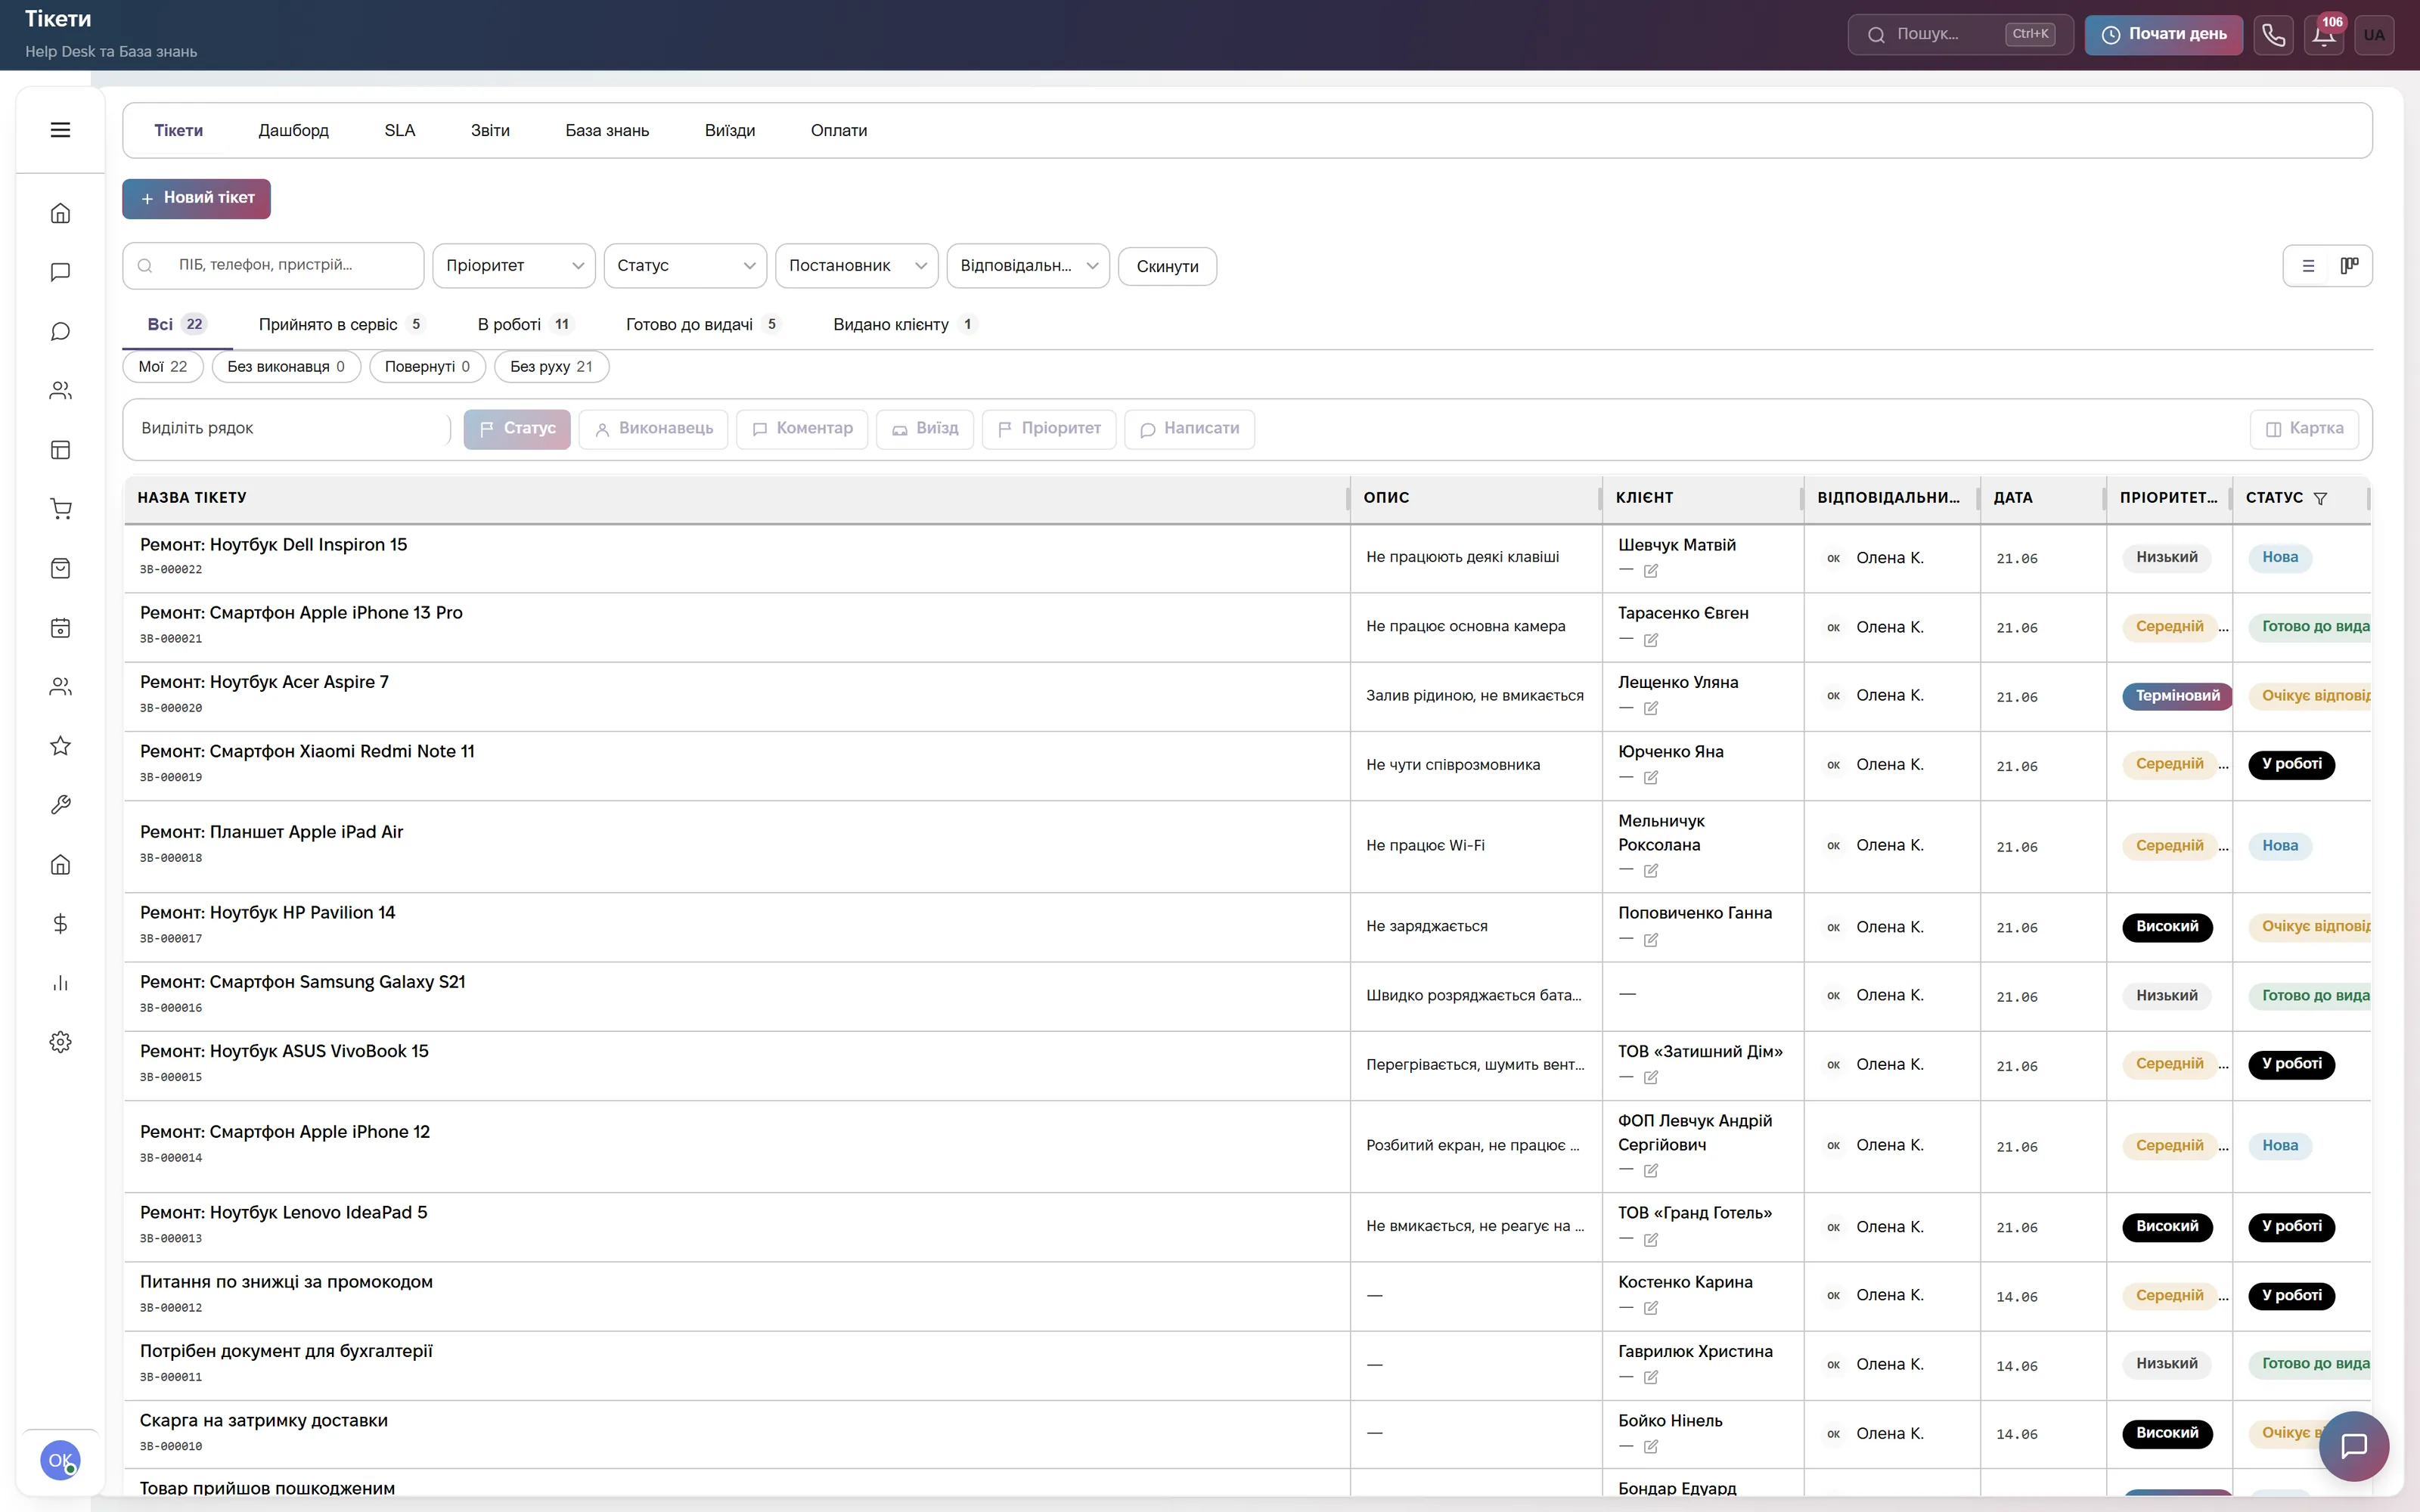Expand the Статус filter dropdown
Image resolution: width=2420 pixels, height=1512 pixels.
click(x=685, y=266)
